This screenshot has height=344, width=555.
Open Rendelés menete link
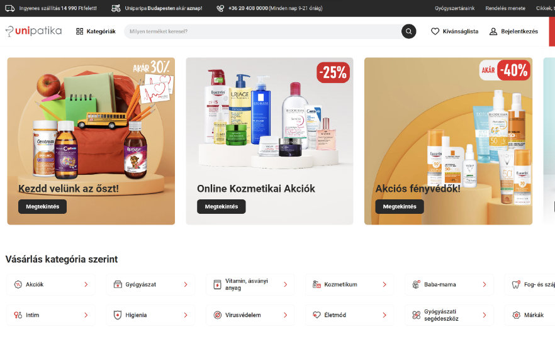point(505,8)
